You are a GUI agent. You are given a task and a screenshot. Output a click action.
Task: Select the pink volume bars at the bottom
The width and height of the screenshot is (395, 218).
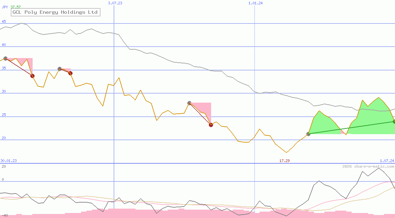(x=168, y=215)
